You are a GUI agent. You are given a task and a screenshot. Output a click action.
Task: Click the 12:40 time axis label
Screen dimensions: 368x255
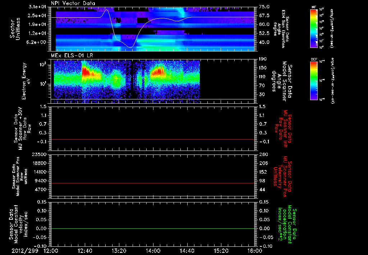(85, 251)
